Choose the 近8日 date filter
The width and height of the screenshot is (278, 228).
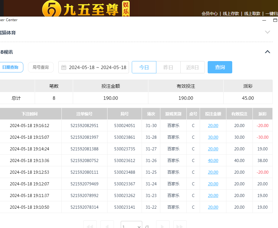pos(193,67)
